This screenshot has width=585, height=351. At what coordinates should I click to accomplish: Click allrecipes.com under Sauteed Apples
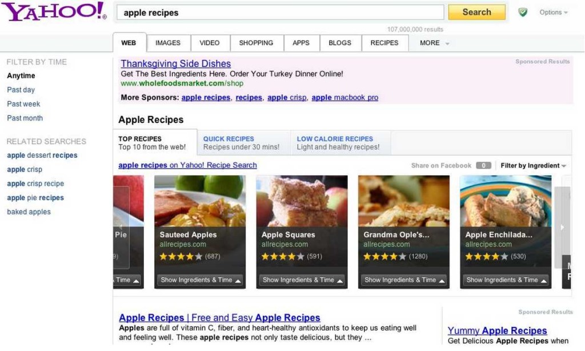coord(183,245)
